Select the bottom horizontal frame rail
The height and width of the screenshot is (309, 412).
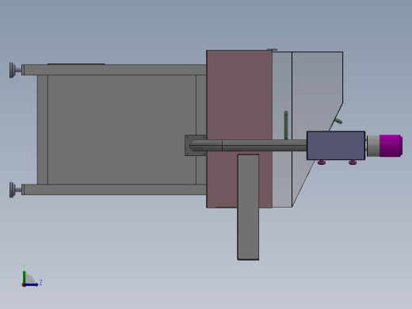coord(114,189)
